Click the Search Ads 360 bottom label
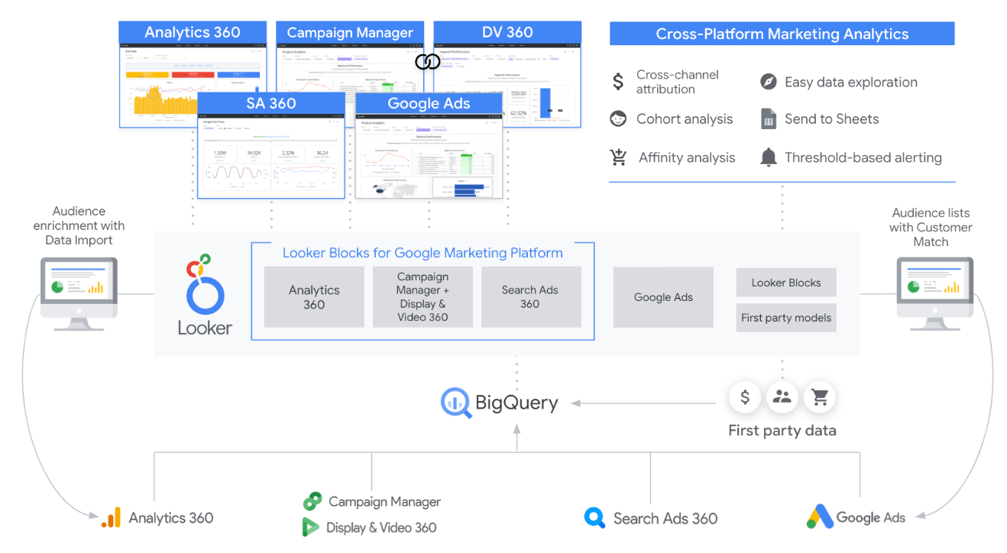 (x=665, y=519)
